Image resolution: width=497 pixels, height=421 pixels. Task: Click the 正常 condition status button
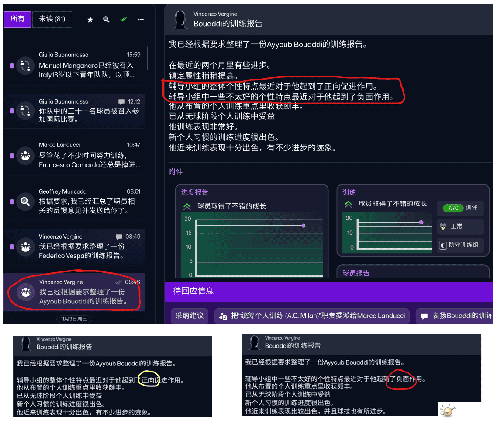461,226
